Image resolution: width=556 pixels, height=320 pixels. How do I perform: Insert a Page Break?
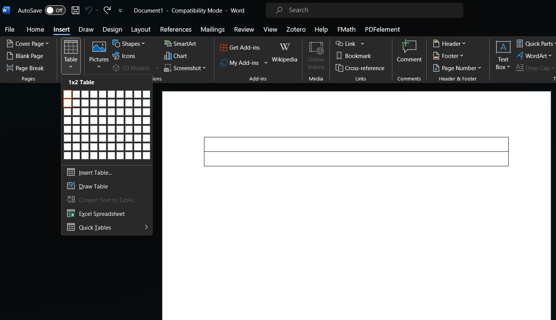25,68
